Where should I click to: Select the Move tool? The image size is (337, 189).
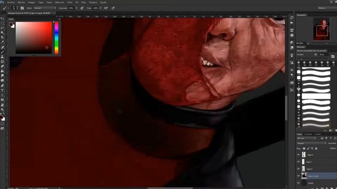click(2, 19)
